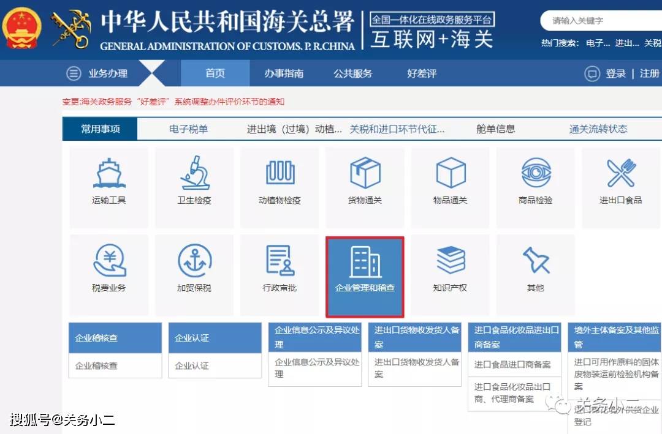Open the 企业稽核查 sub-item link
This screenshot has width=662, height=434.
[x=96, y=365]
